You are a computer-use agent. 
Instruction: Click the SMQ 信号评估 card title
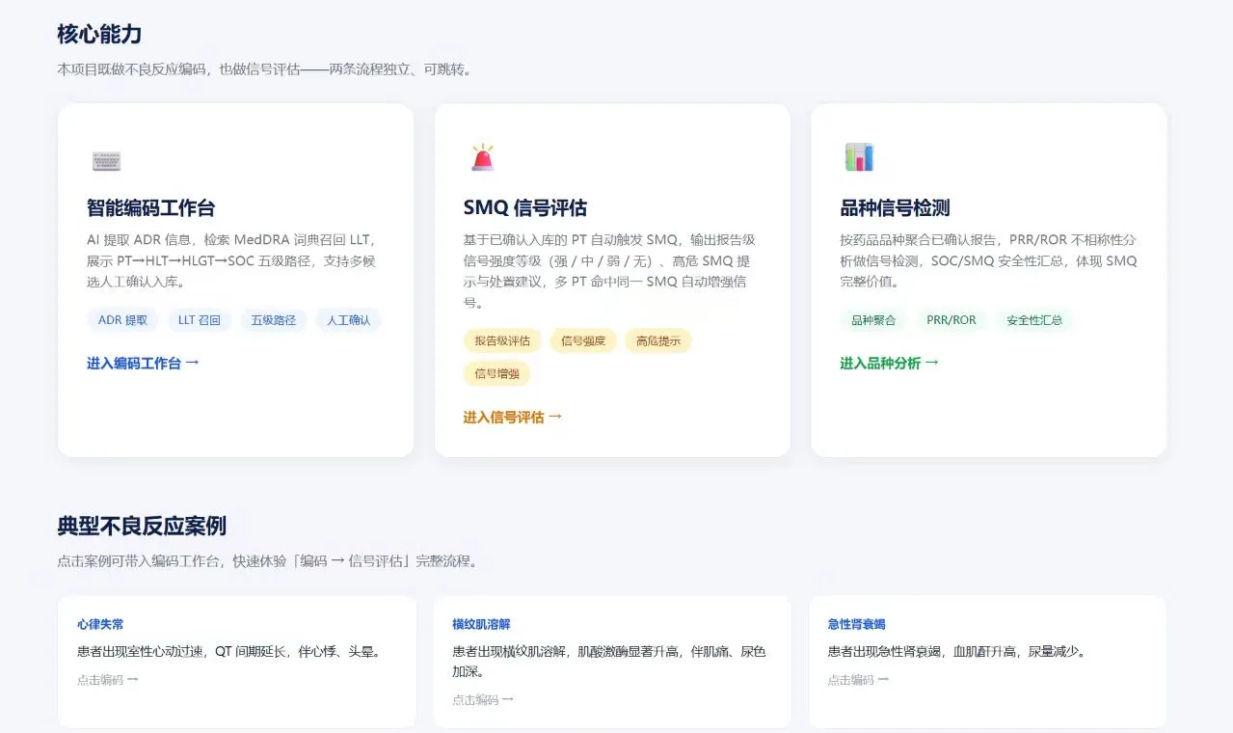pos(525,207)
